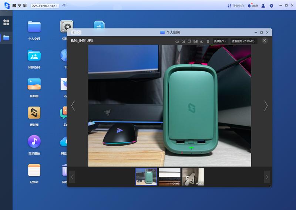
Task: Click the zoom out magnifier icon
Action: (177, 41)
